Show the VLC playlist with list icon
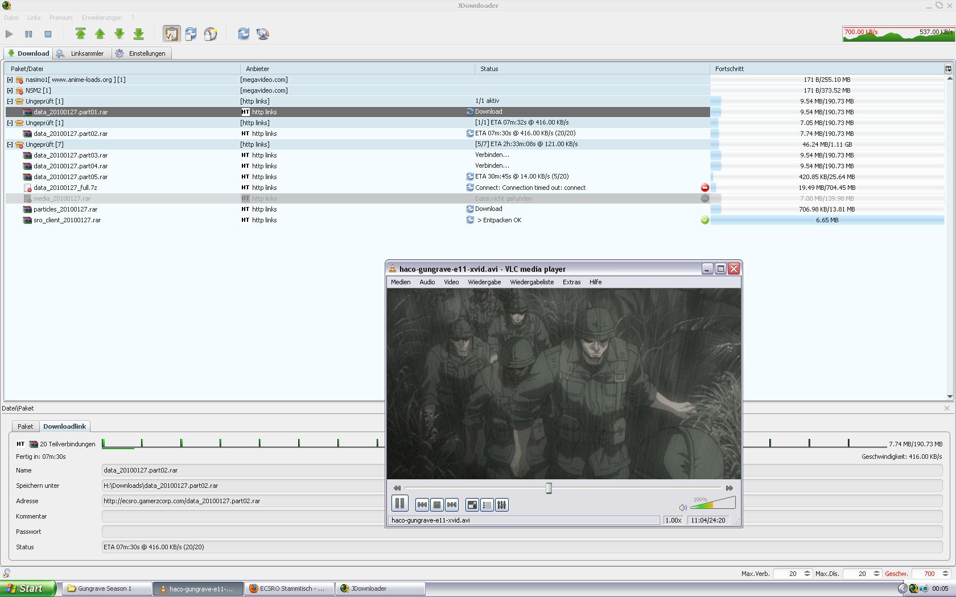Screen dimensions: 956x597 pyautogui.click(x=487, y=505)
